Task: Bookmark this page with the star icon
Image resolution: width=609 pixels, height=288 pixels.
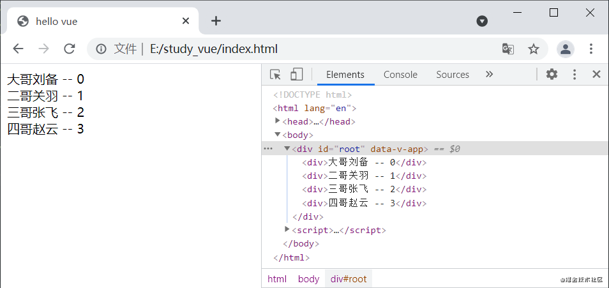Action: tap(534, 49)
